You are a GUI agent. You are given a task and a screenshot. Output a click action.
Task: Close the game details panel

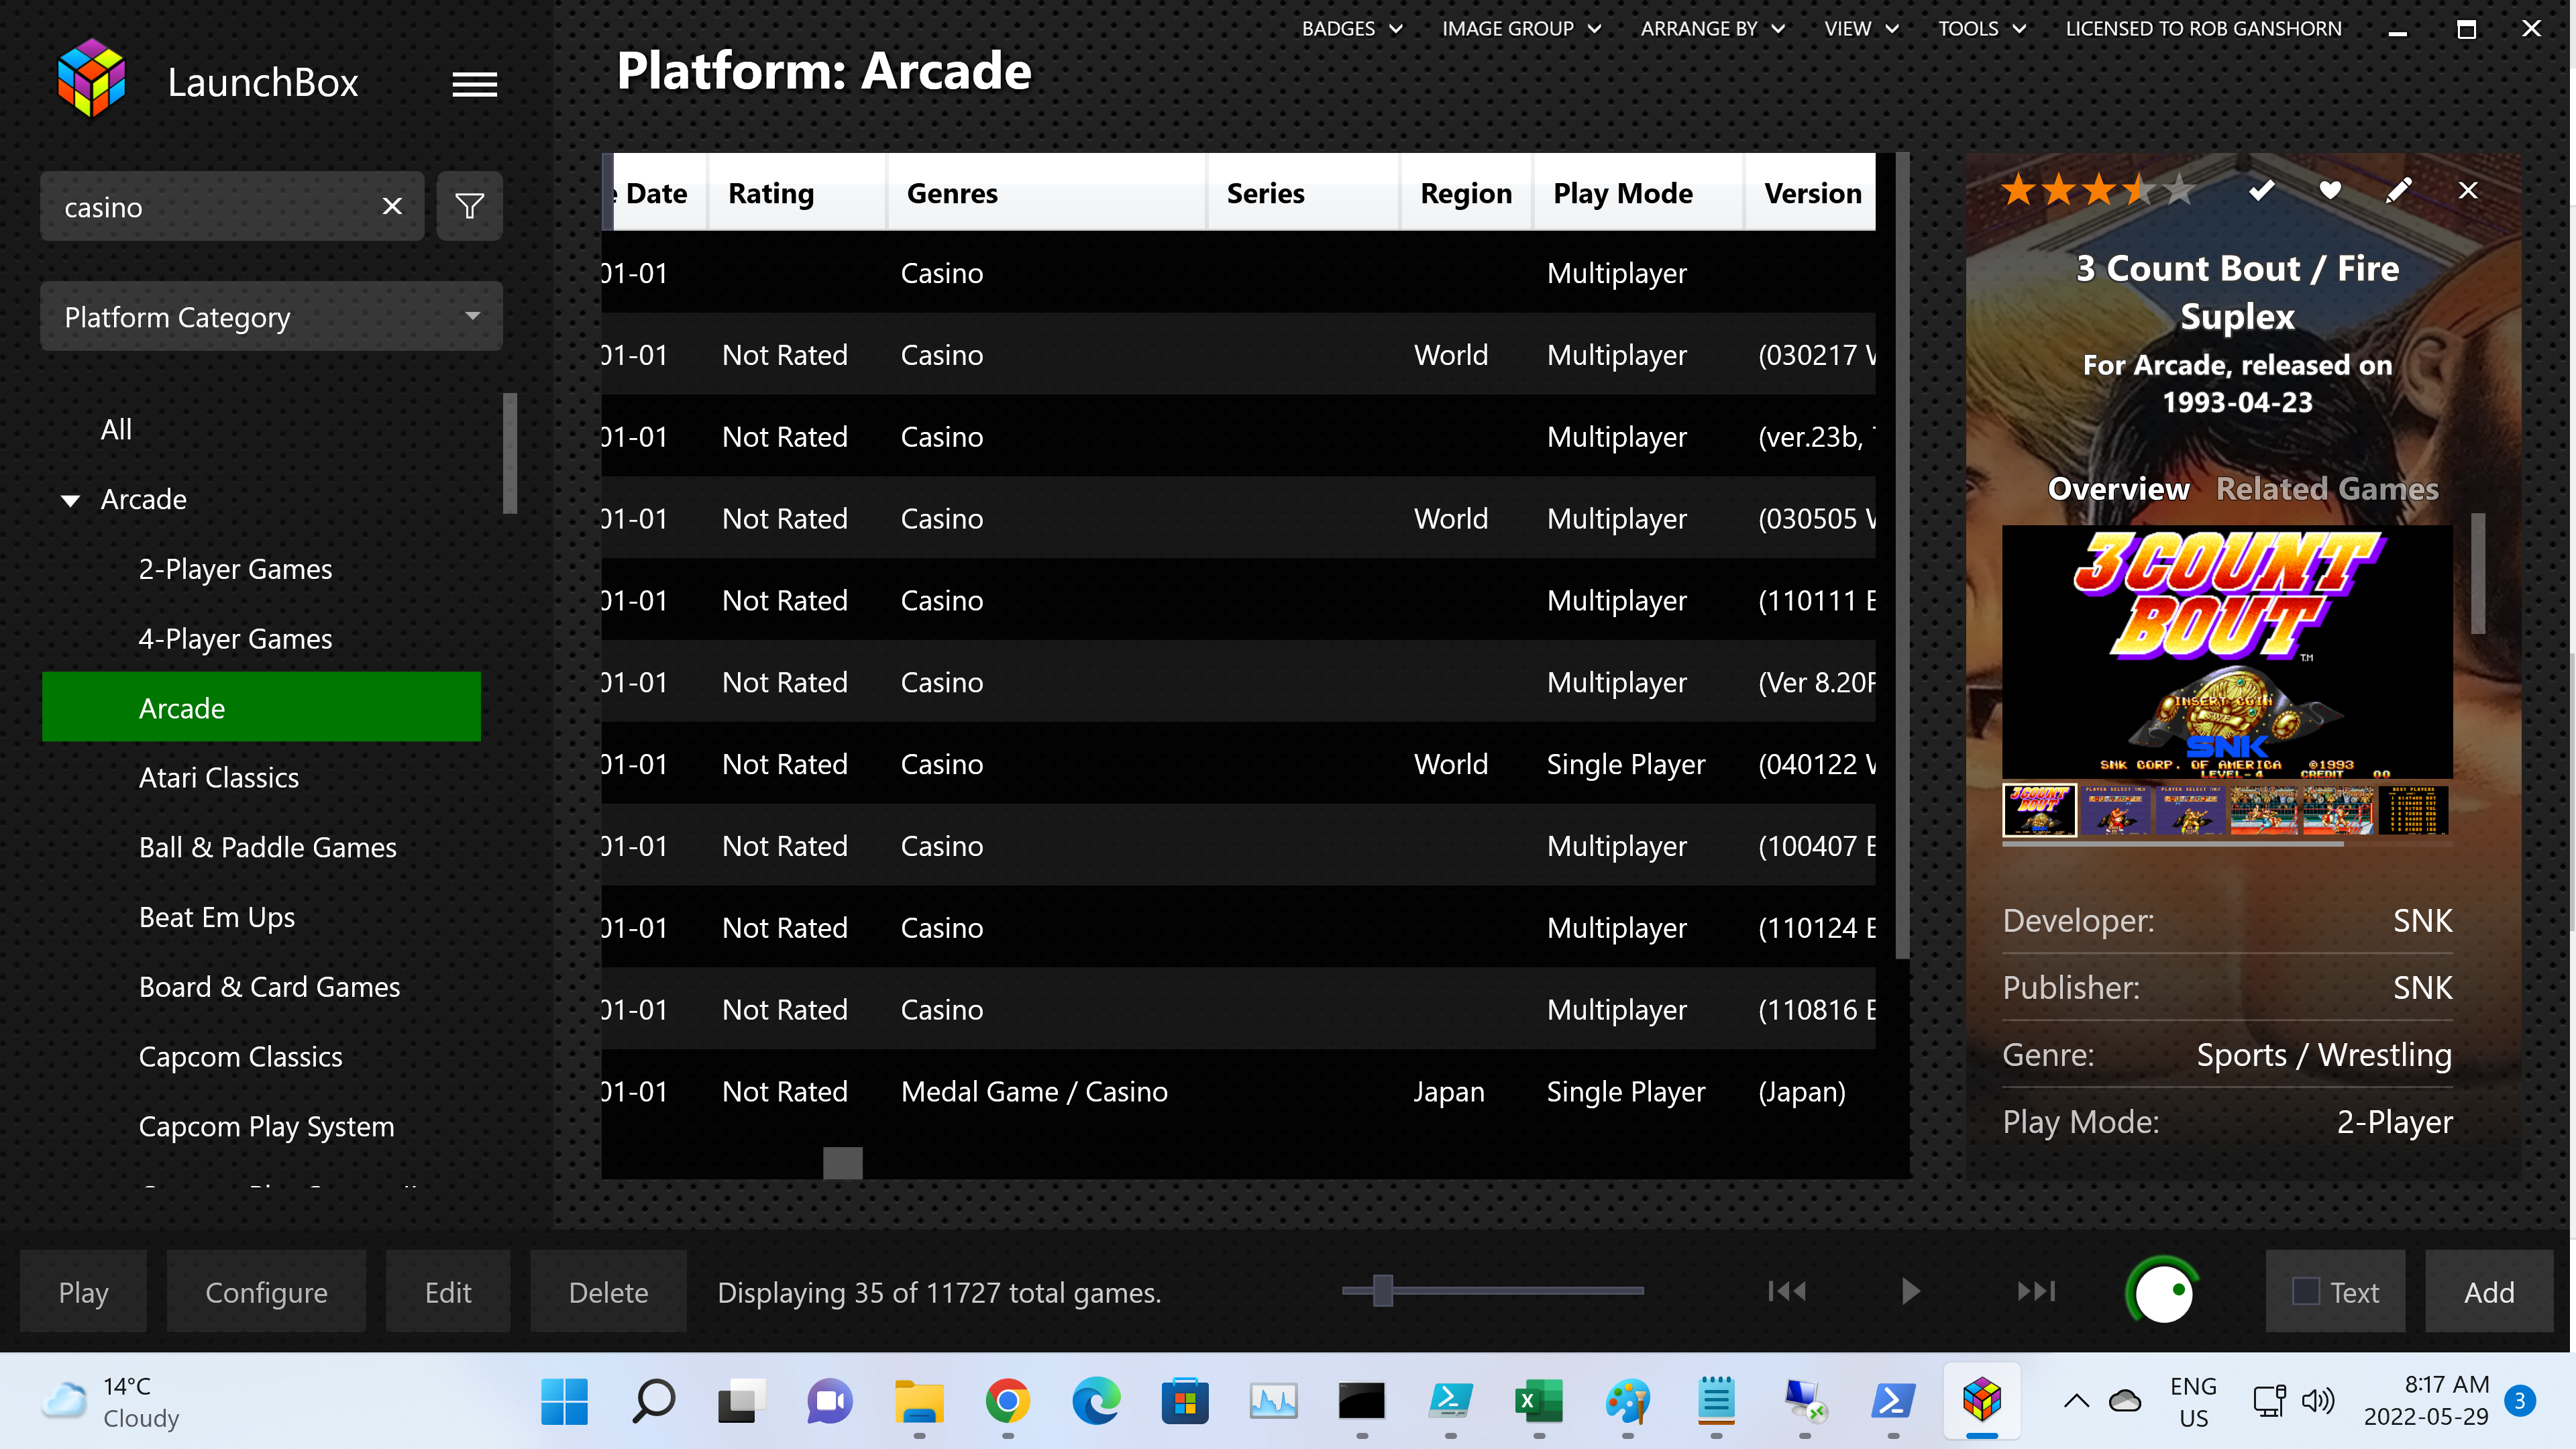pos(2468,190)
